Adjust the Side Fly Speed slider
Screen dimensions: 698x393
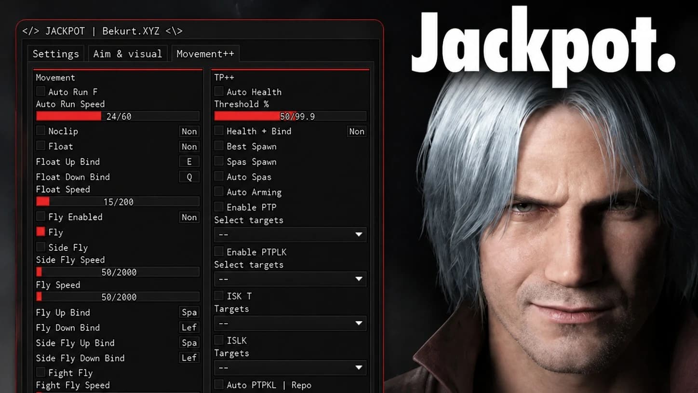point(118,272)
